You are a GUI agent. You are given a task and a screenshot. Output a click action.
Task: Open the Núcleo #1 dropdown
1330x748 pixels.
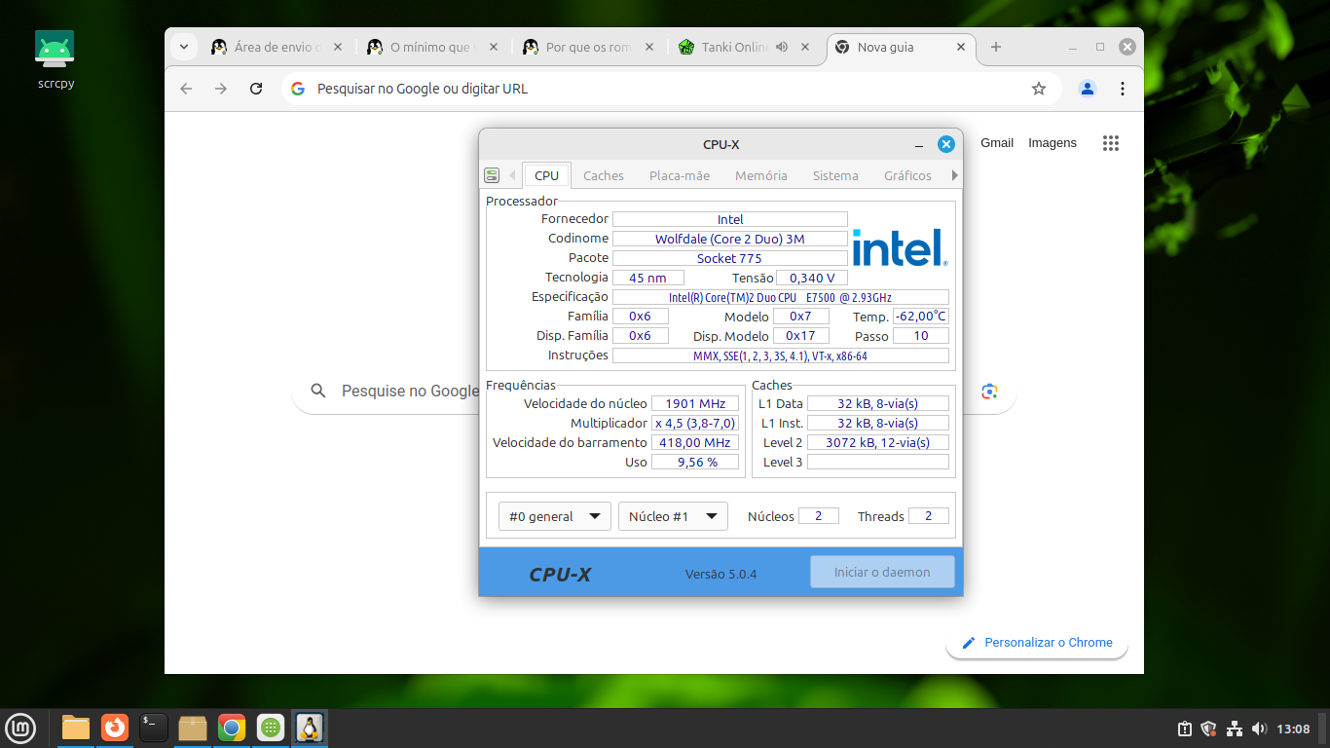(x=673, y=516)
